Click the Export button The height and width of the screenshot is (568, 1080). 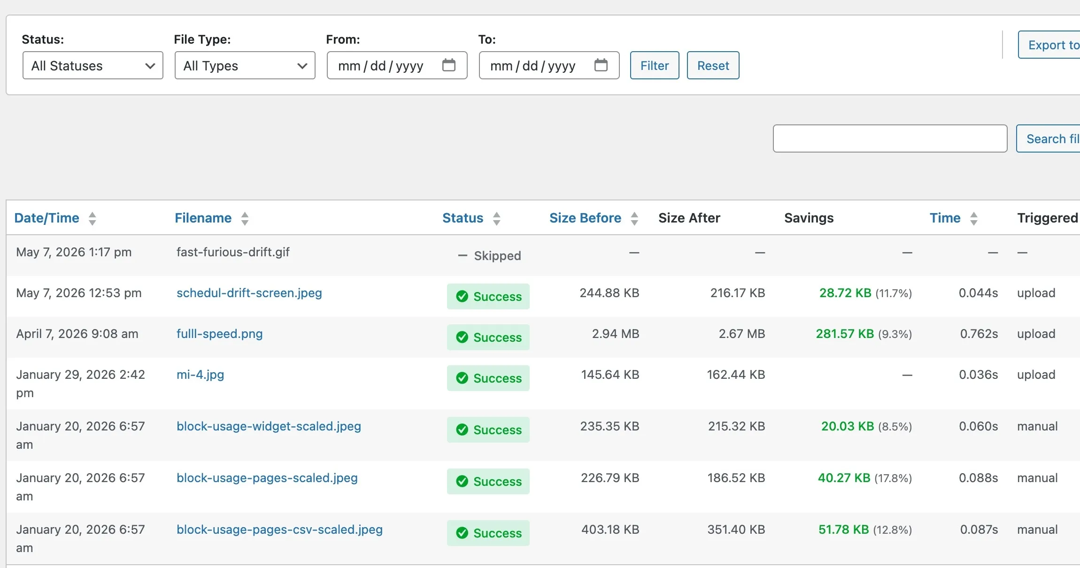[1049, 45]
